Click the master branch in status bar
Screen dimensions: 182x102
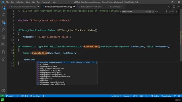pos(10,96)
